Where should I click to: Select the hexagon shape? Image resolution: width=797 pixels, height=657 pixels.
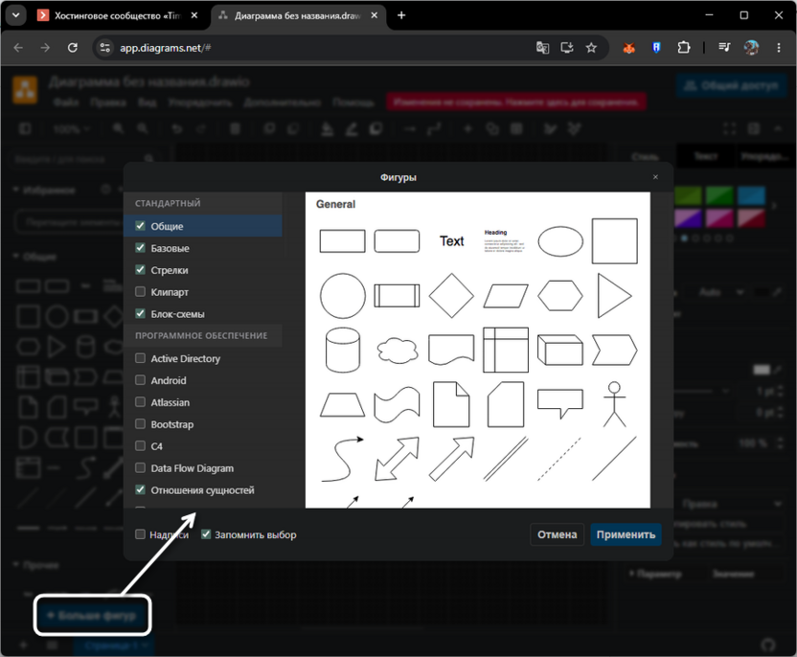pyautogui.click(x=560, y=296)
